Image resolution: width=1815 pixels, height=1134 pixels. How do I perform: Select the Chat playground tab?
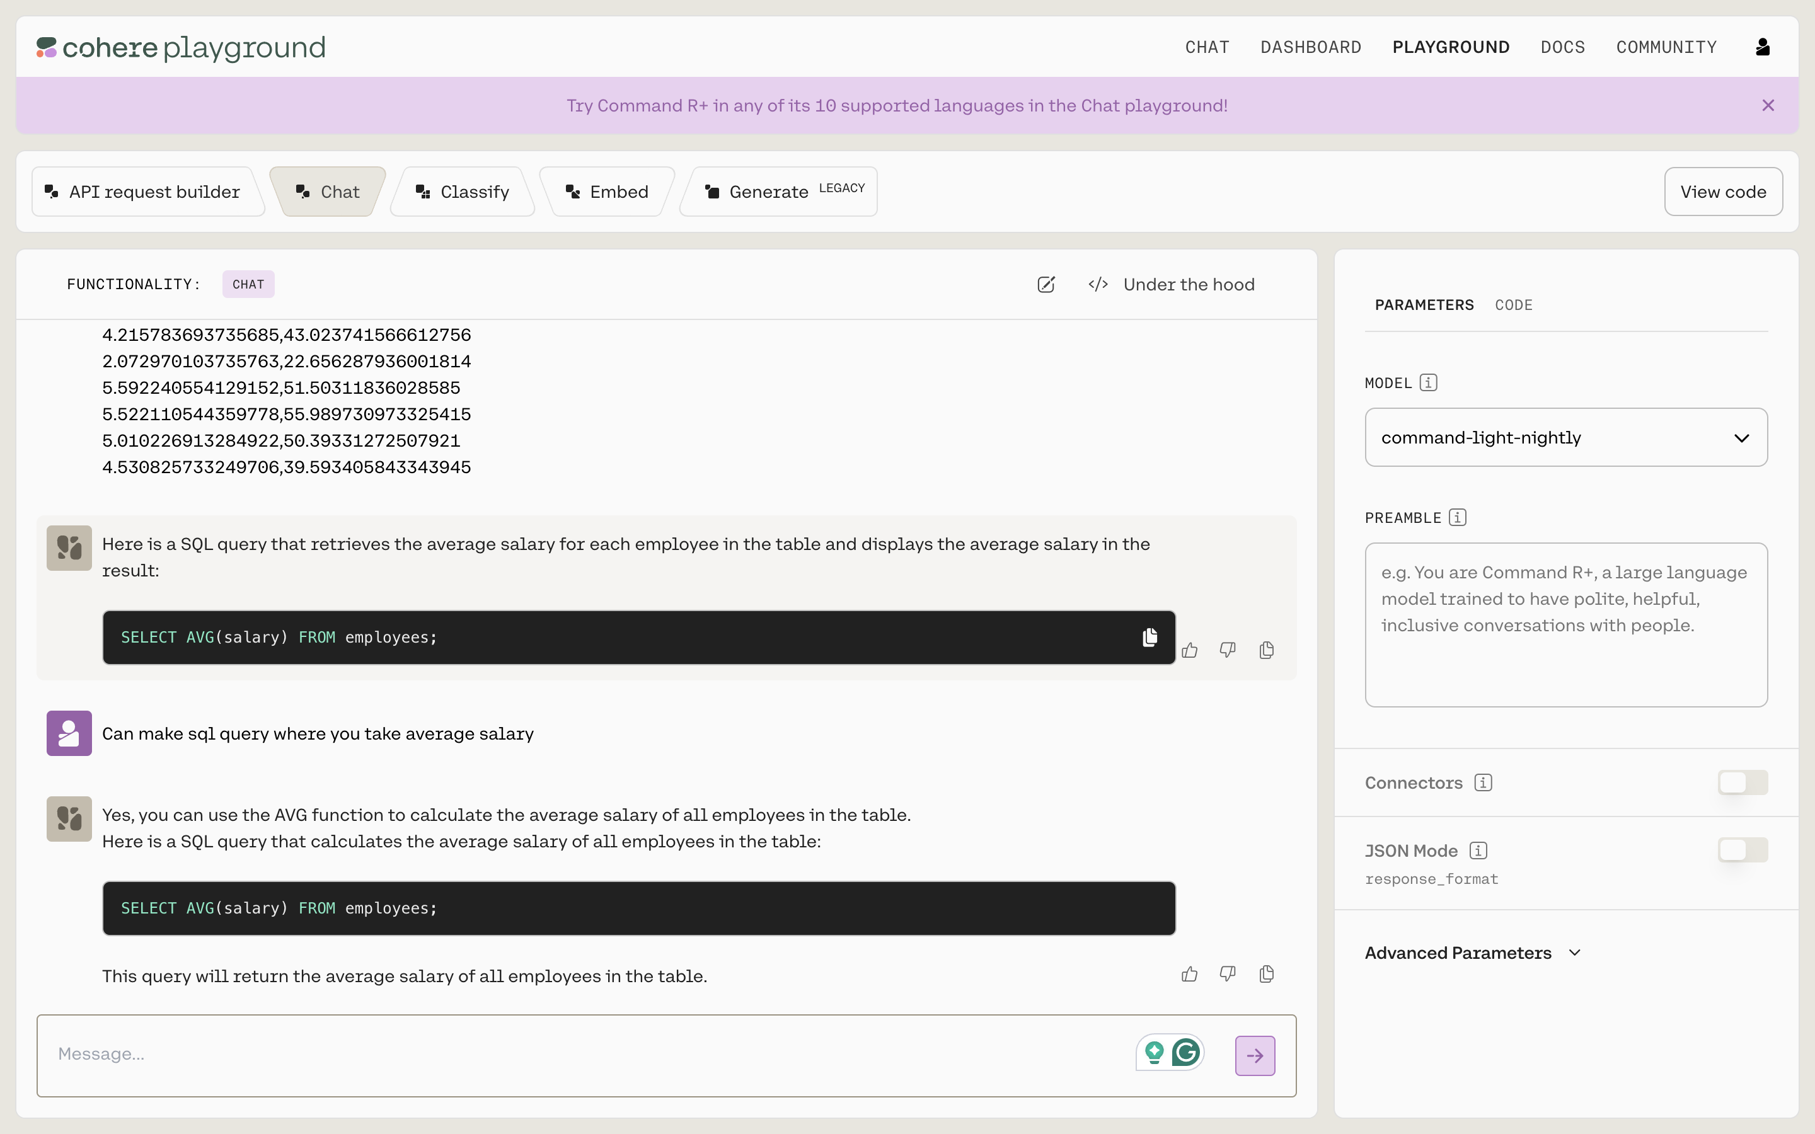[x=328, y=192]
